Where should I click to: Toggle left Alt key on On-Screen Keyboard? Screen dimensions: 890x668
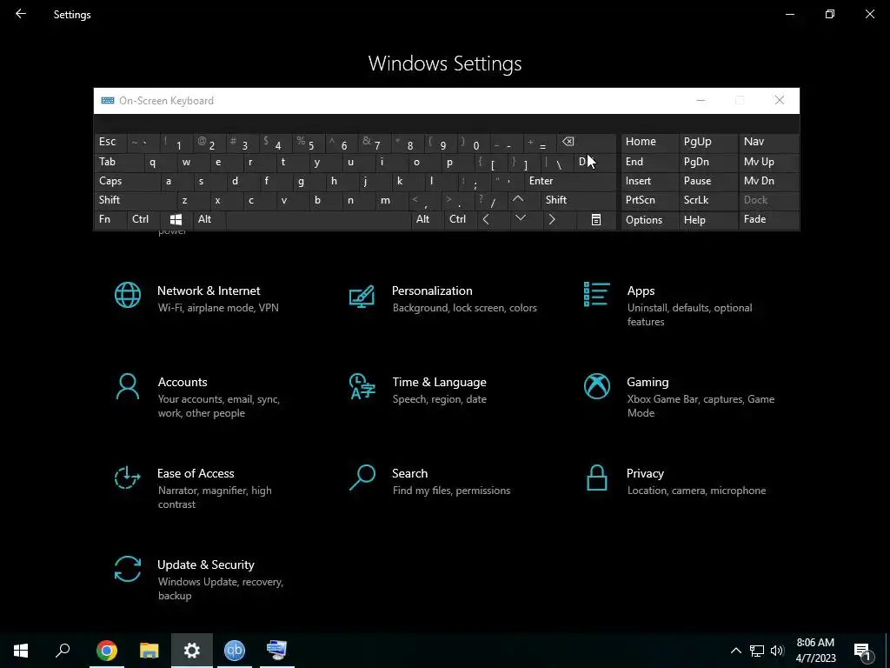209,219
